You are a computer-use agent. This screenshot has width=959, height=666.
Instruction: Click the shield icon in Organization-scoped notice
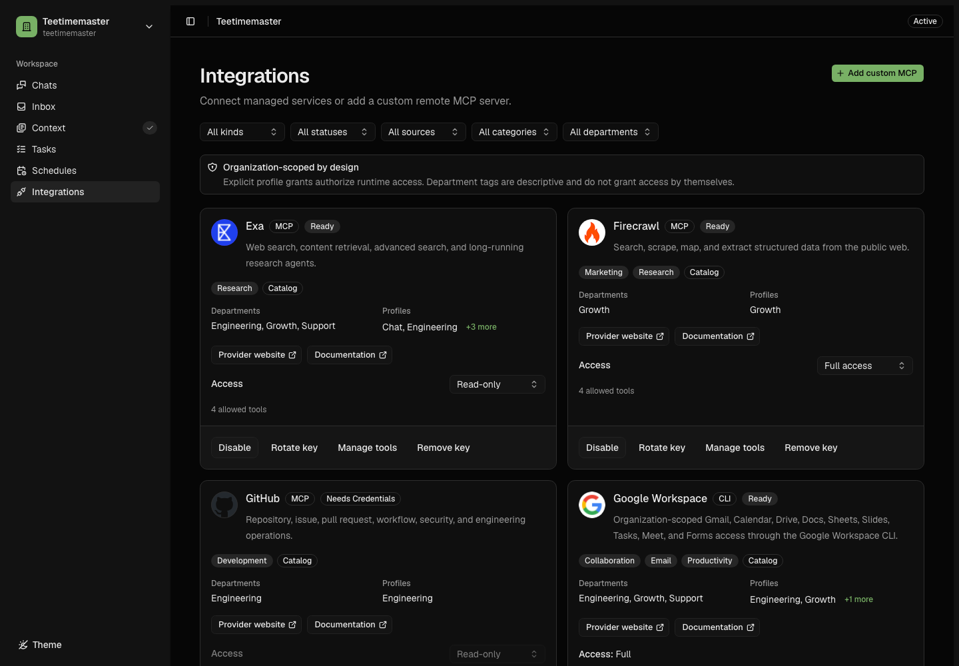(x=212, y=167)
